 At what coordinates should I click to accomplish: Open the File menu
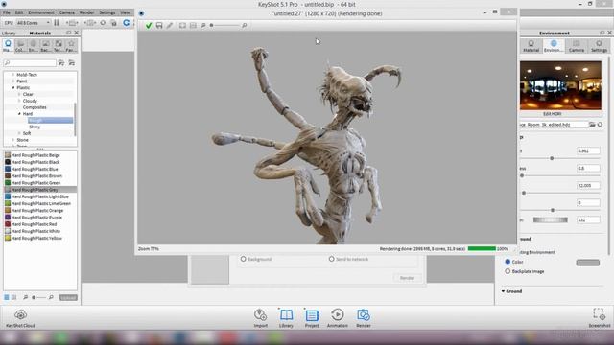point(7,12)
